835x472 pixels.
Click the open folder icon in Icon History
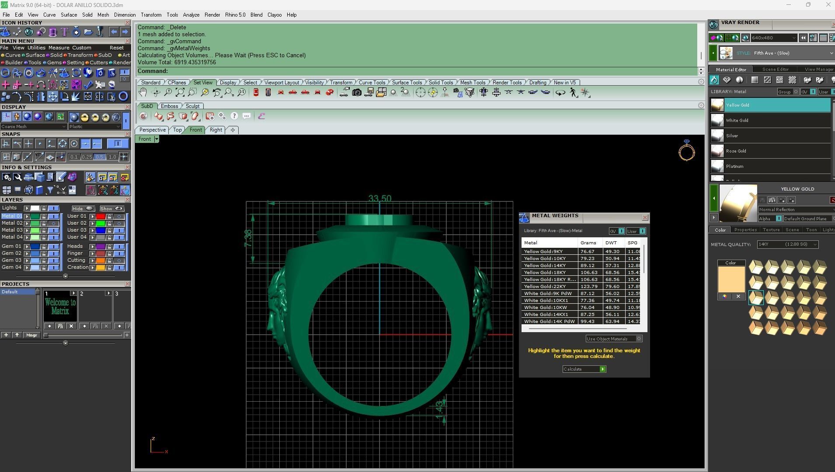[x=88, y=31]
